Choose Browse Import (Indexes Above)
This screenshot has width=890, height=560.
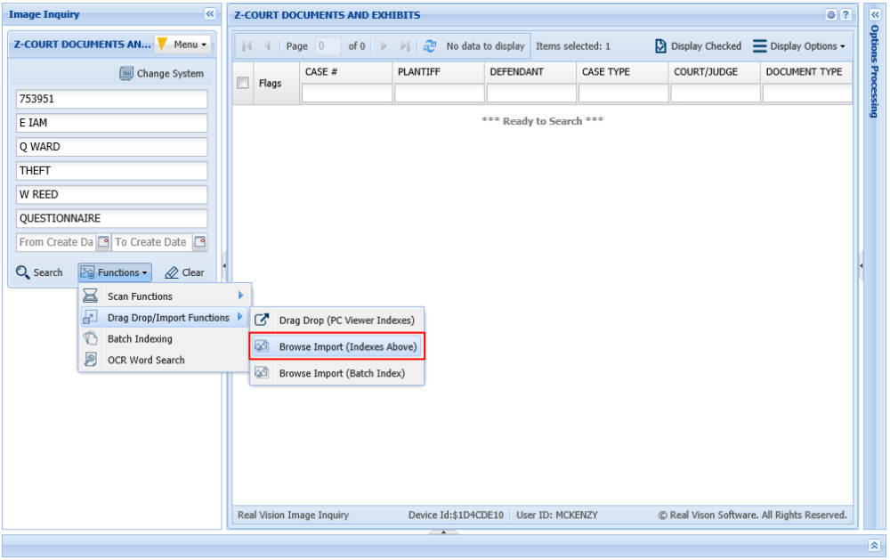346,346
